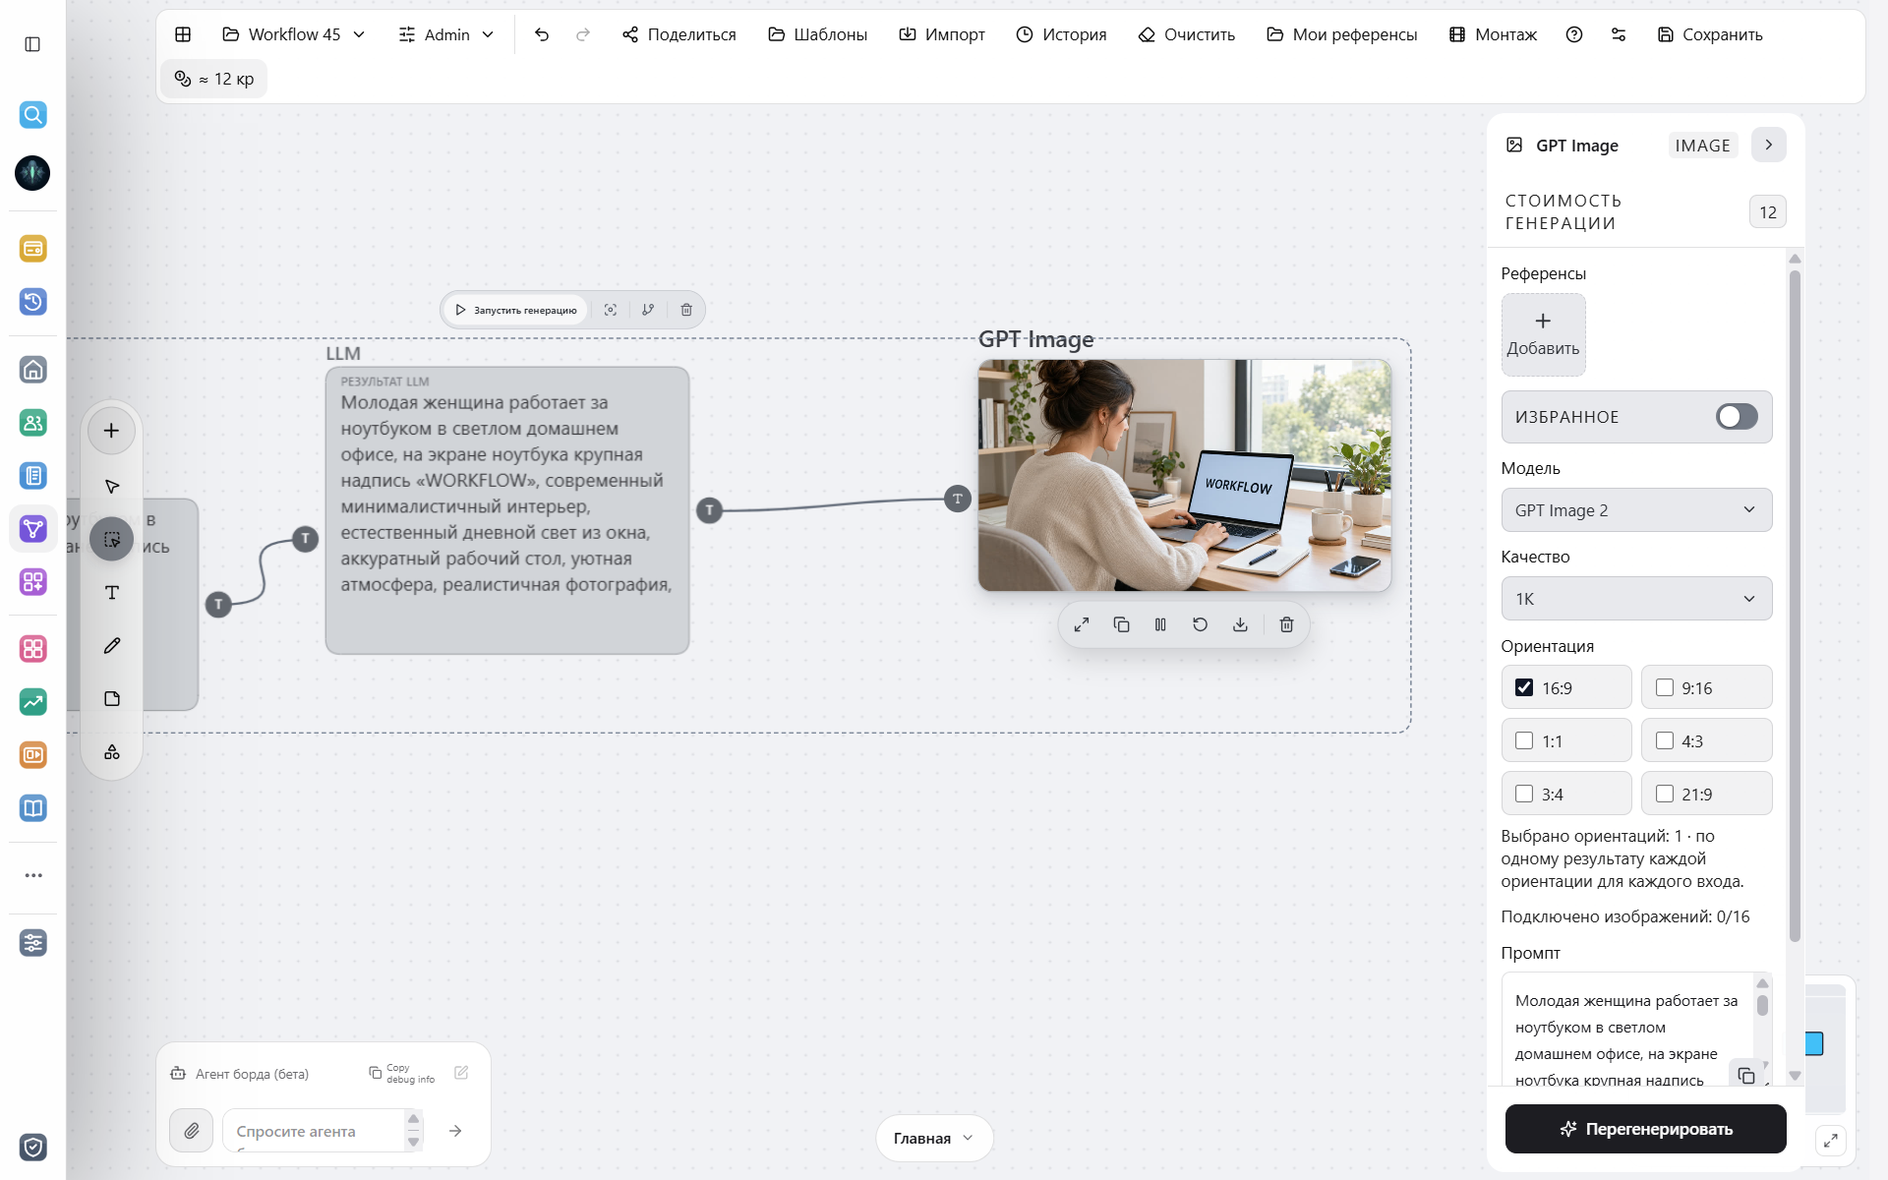Click the Перегенерировать button
Image resolution: width=1888 pixels, height=1180 pixels.
point(1645,1129)
